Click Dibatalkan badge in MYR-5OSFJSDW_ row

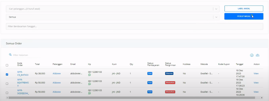170,92
